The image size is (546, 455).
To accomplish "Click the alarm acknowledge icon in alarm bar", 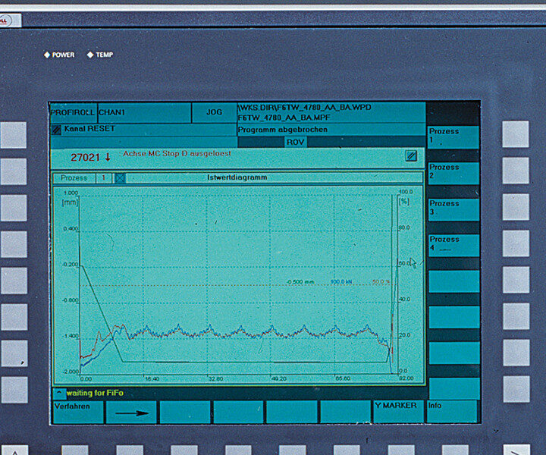I will tap(410, 156).
